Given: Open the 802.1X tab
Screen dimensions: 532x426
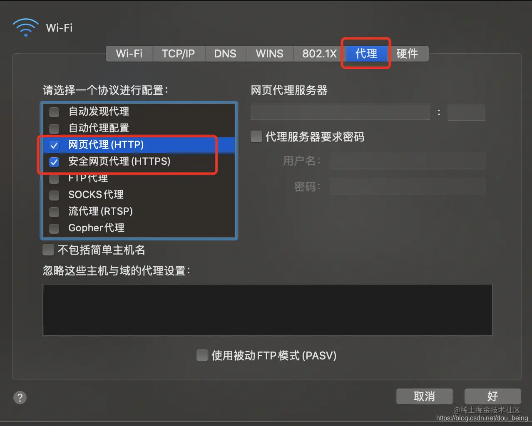Looking at the screenshot, I should tap(319, 54).
